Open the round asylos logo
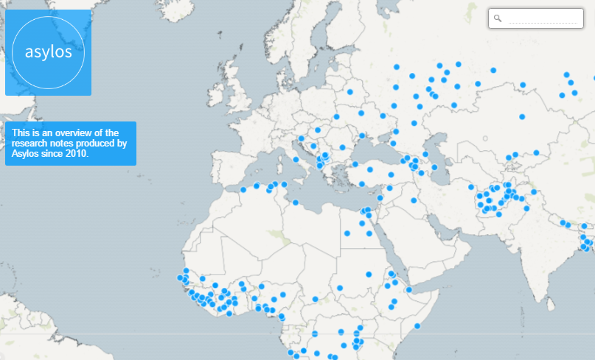 coord(49,52)
